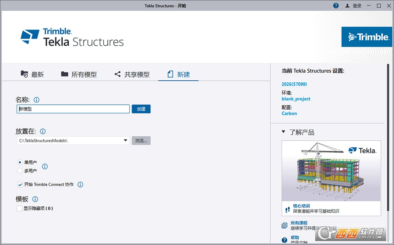Switch to the 最新 tab
This screenshot has height=245, width=394.
pos(32,74)
